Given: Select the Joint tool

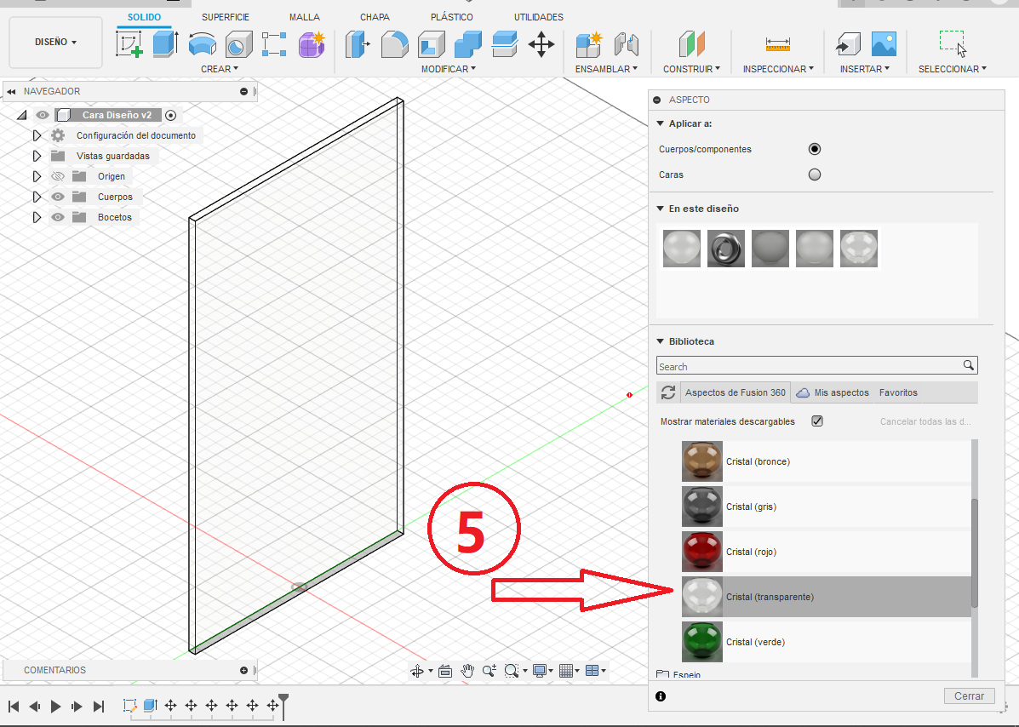Looking at the screenshot, I should coord(626,45).
